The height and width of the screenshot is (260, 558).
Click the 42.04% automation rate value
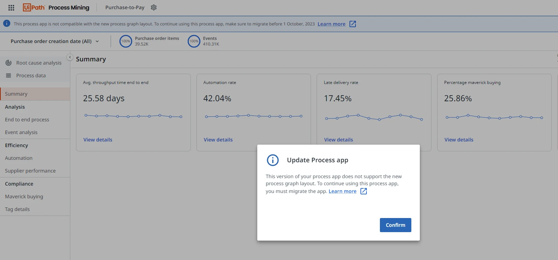point(217,98)
